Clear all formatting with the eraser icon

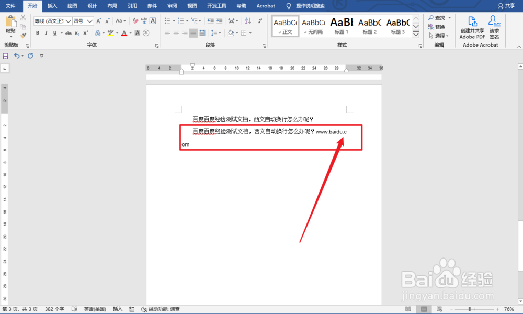coord(135,21)
